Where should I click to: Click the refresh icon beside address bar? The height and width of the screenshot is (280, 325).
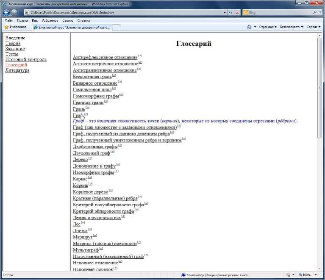(231, 13)
